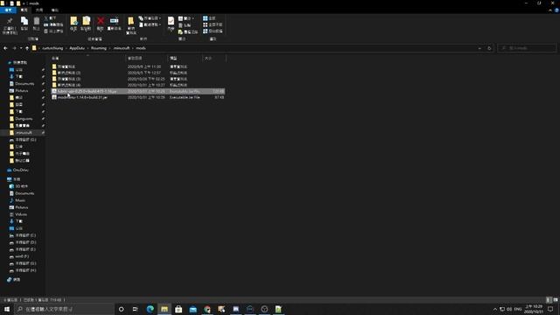560x315 pixels.
Task: Click the Search mods input box
Action: tap(527, 48)
